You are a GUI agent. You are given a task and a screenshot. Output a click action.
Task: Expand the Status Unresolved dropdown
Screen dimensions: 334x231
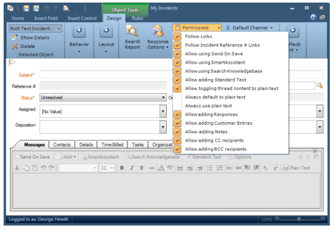coord(163,97)
